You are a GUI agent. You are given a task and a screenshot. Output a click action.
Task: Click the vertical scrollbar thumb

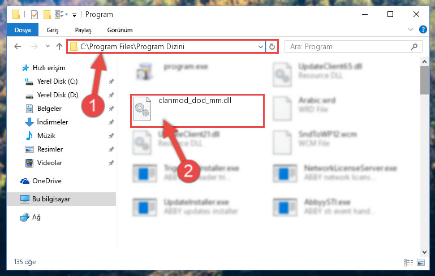point(424,80)
